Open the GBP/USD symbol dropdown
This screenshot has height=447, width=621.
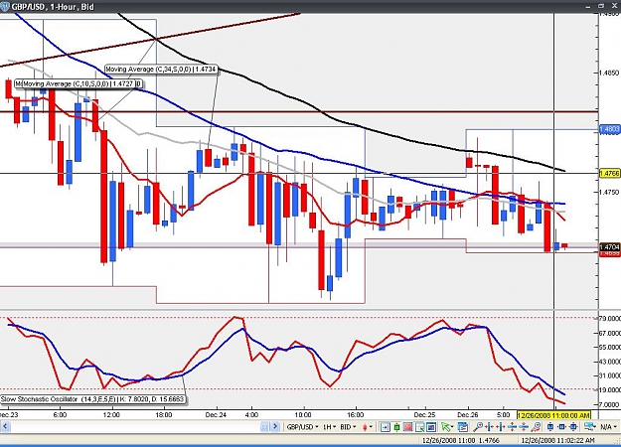point(303,427)
